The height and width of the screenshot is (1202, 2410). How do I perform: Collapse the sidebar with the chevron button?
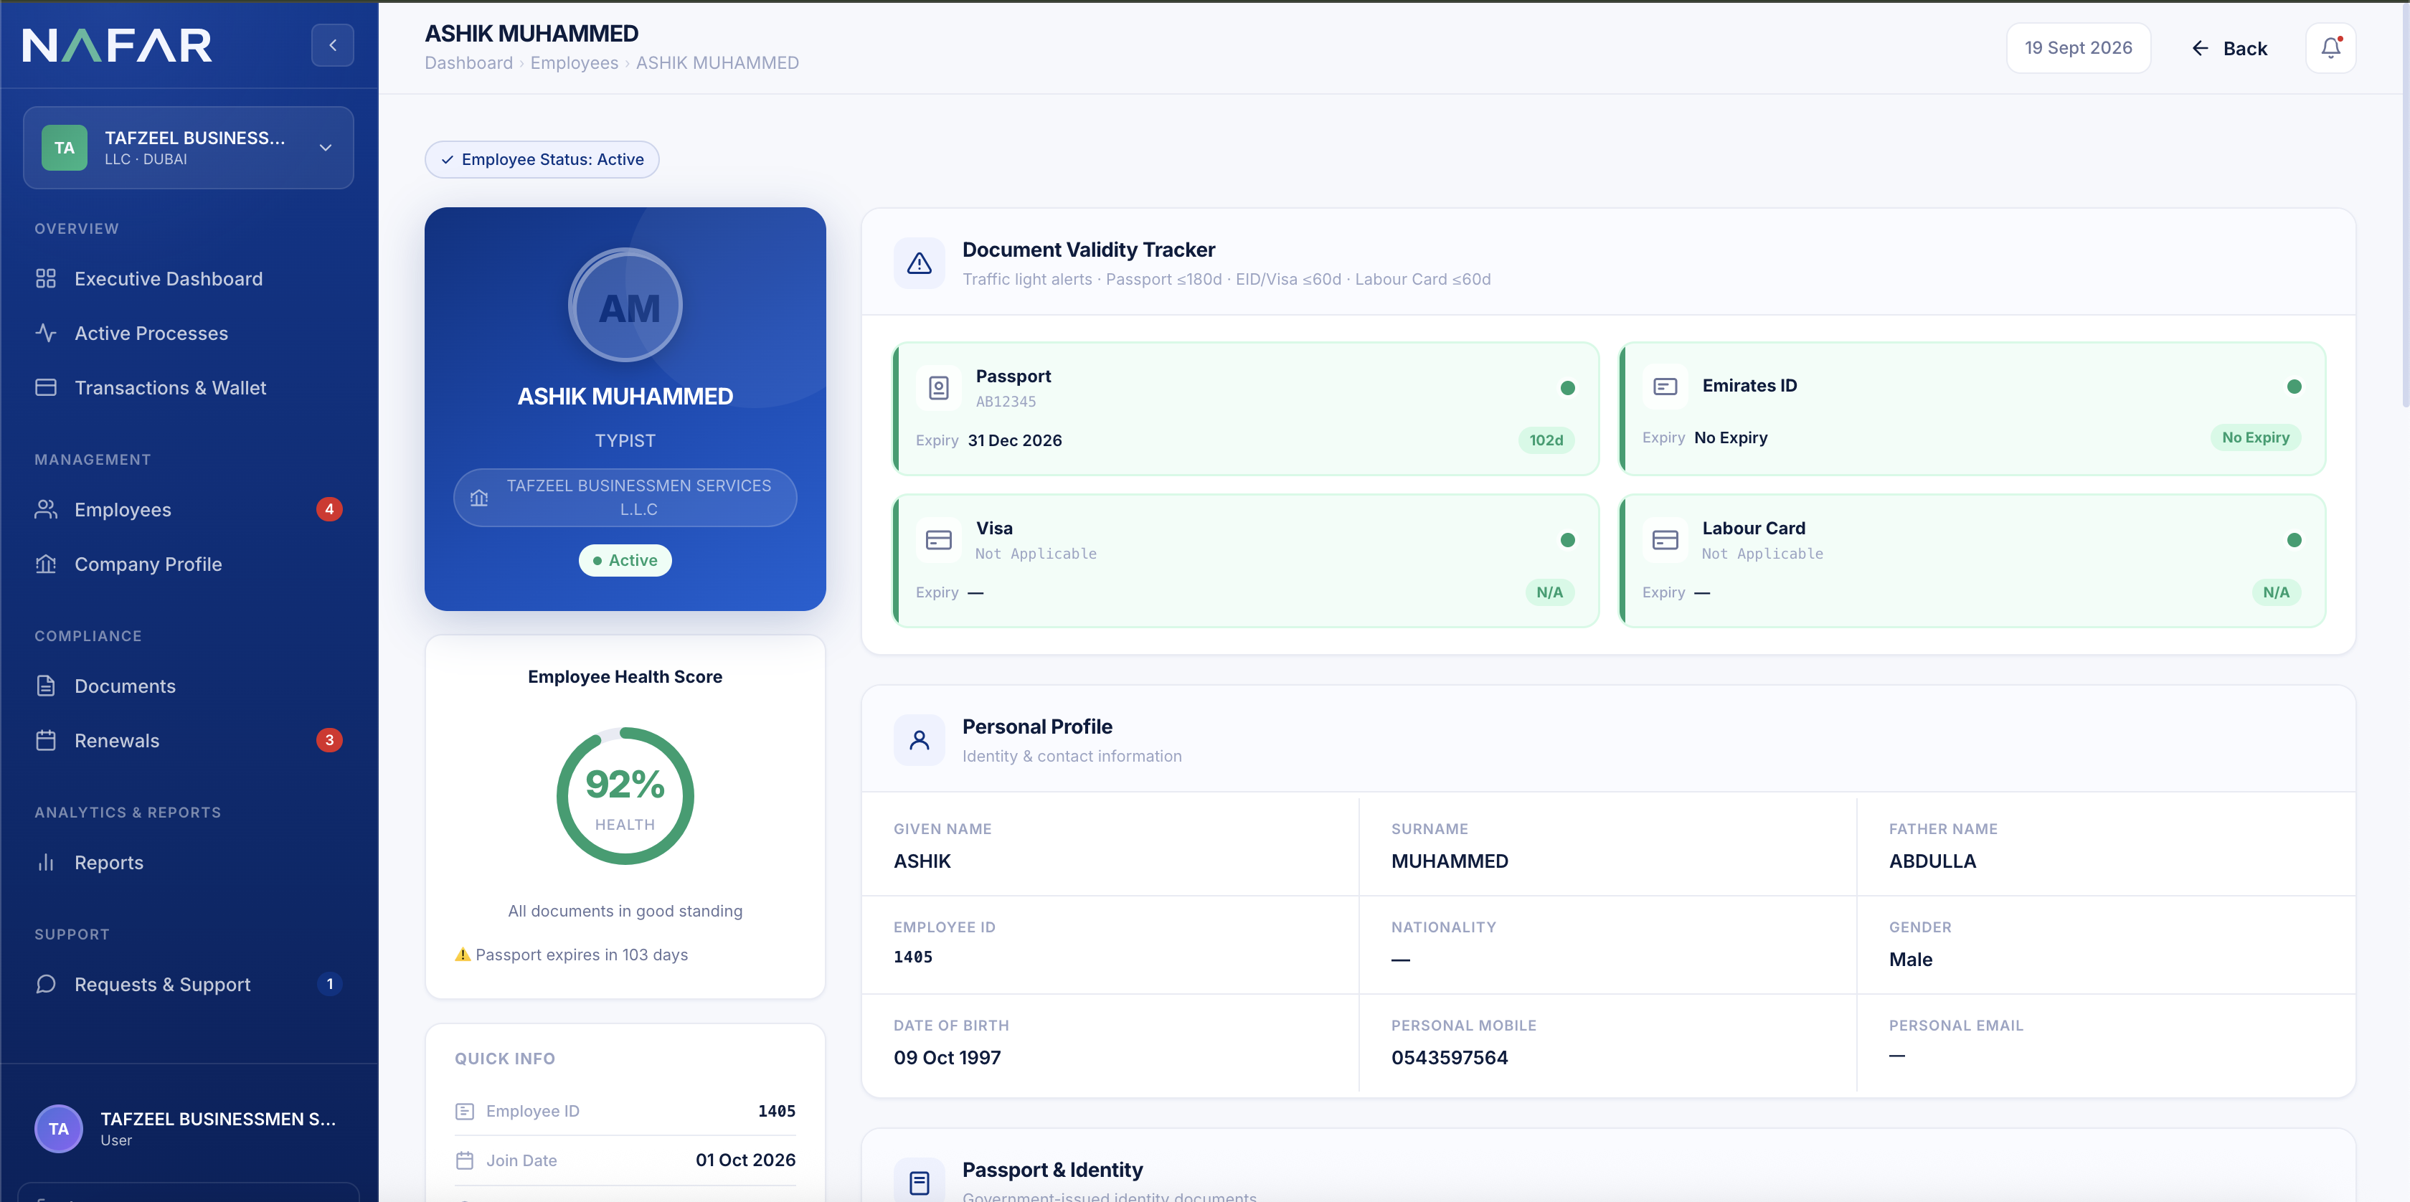point(332,45)
